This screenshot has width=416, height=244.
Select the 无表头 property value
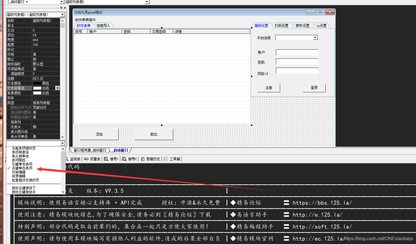(x=46, y=127)
